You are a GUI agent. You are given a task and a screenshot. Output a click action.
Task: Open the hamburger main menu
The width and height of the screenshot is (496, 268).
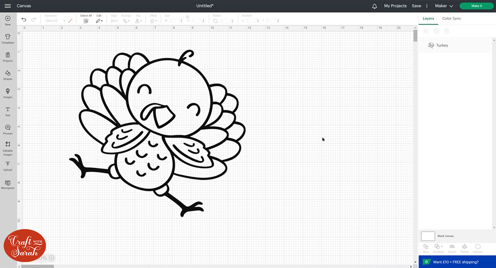pos(8,6)
